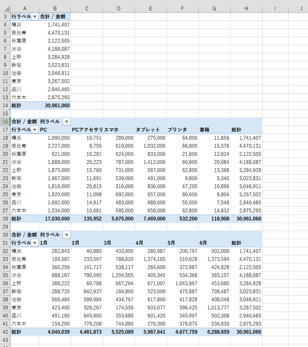The height and width of the screenshot is (347, 308).
Task: Select column D header
Action: point(119,9)
